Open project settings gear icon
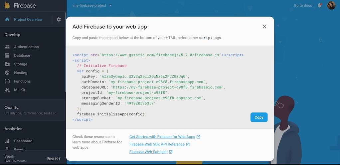The height and width of the screenshot is (165, 340). pyautogui.click(x=59, y=20)
